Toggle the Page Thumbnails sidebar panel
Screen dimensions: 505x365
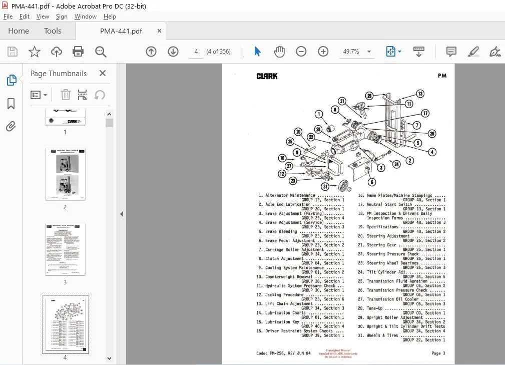coord(12,80)
